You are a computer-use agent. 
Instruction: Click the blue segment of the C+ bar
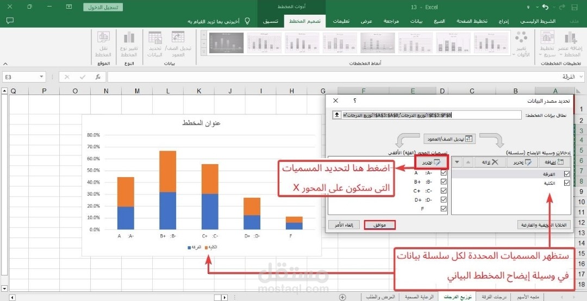(210, 211)
